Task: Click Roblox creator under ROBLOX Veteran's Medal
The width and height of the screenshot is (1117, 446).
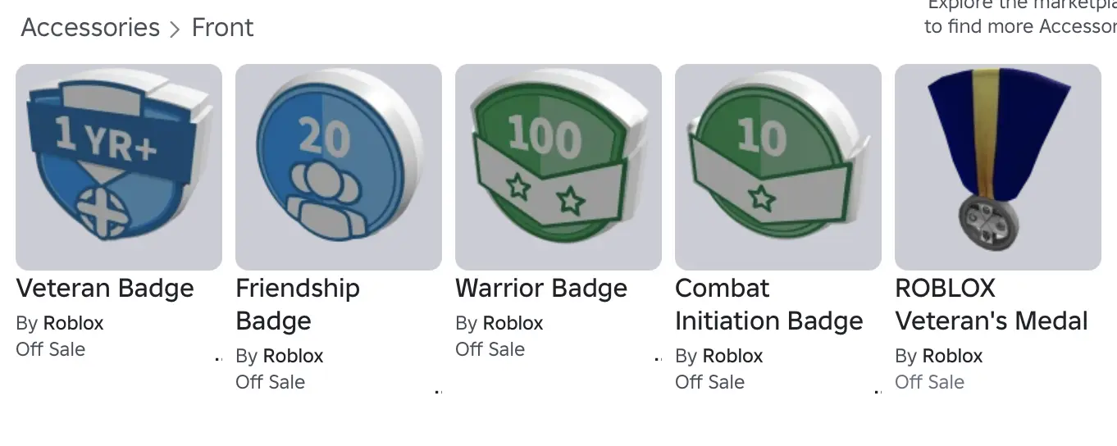Action: pyautogui.click(x=952, y=357)
